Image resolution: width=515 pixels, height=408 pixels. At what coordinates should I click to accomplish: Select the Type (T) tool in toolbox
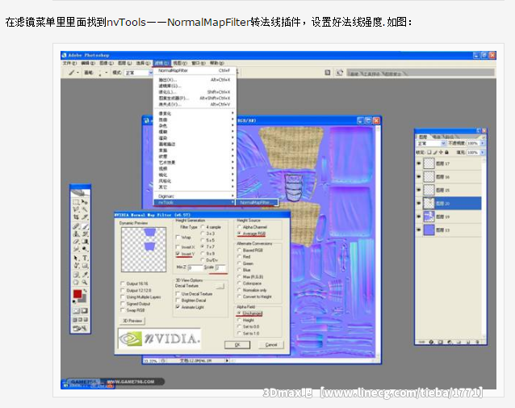click(85, 258)
